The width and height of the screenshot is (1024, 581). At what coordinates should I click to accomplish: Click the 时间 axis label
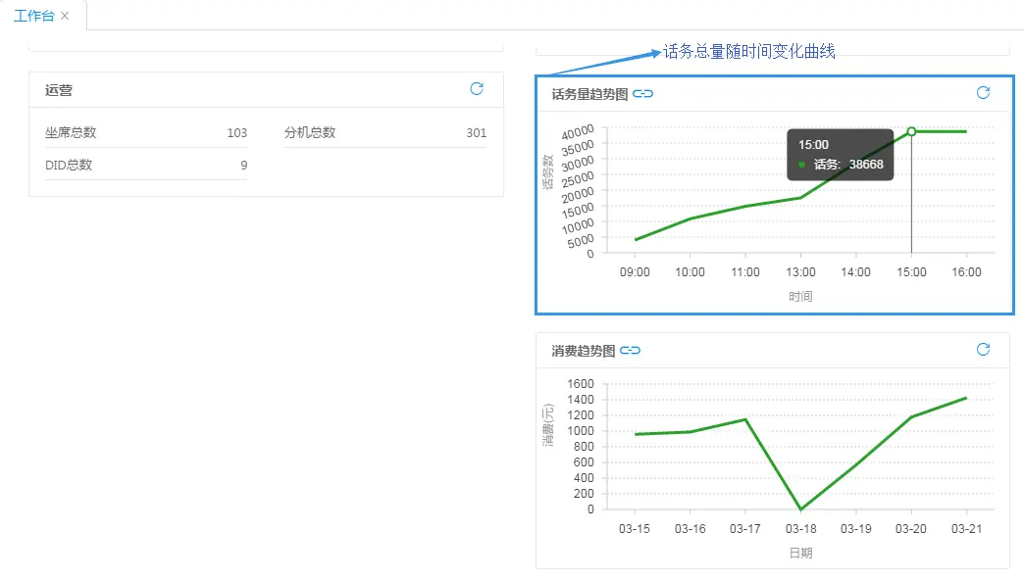[x=801, y=296]
